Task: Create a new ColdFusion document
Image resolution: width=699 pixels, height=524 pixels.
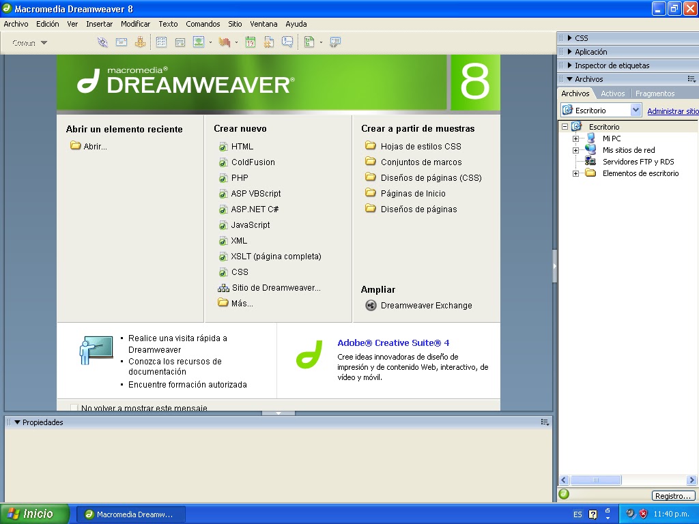Action: [x=247, y=162]
